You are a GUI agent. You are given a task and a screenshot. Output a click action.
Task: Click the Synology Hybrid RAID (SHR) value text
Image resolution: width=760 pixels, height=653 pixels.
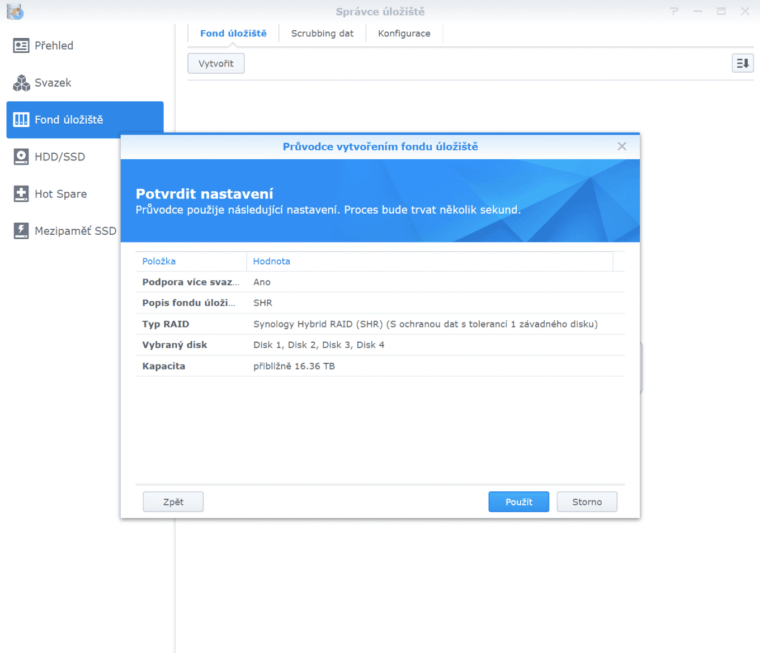(426, 324)
